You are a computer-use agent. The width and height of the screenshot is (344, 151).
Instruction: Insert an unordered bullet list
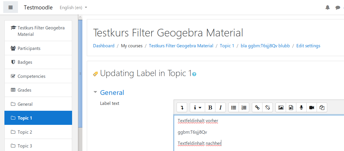click(234, 108)
